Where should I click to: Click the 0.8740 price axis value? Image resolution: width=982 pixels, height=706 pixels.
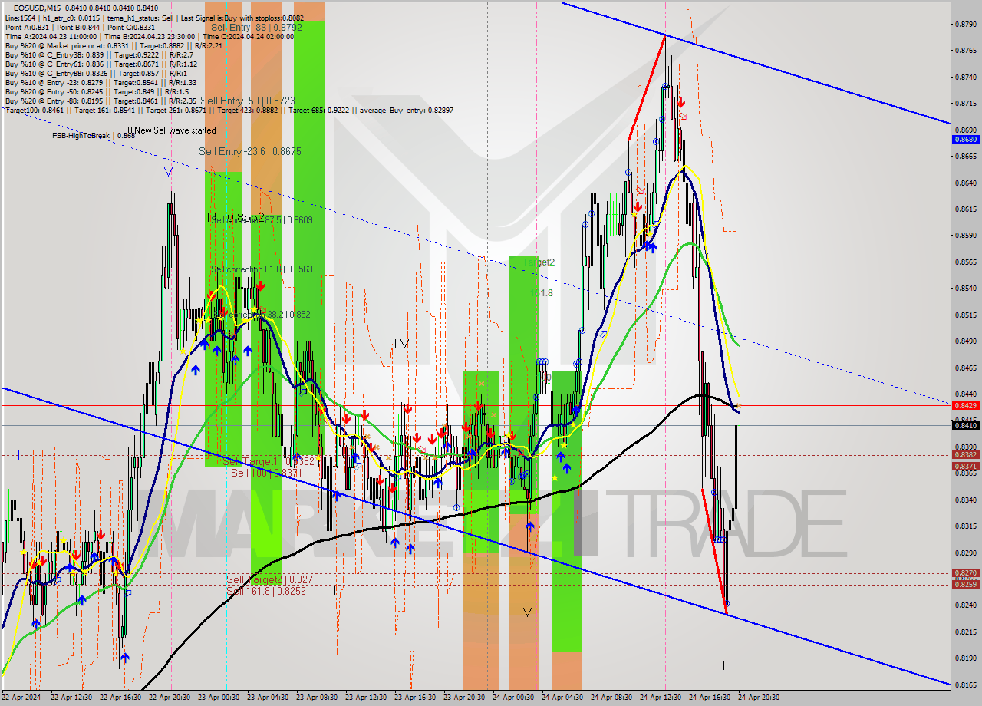pos(965,77)
